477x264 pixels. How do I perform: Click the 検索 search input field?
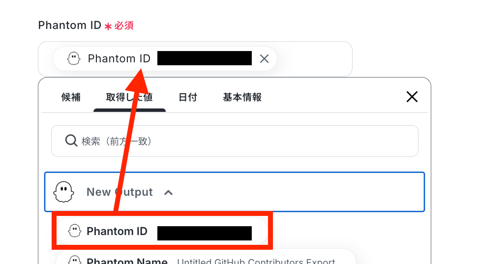[235, 141]
